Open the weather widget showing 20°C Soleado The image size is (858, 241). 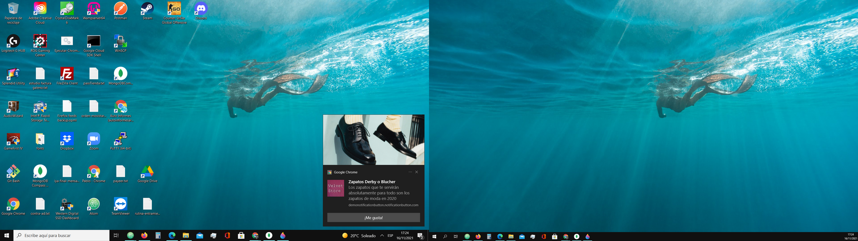click(x=359, y=235)
